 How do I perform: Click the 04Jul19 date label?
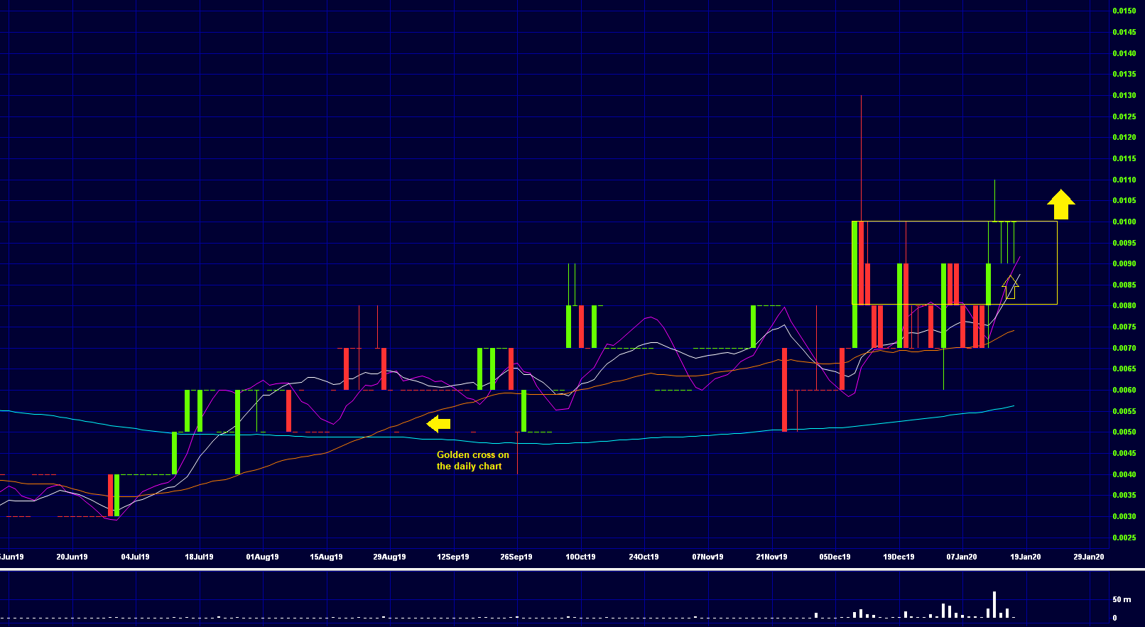coord(135,557)
